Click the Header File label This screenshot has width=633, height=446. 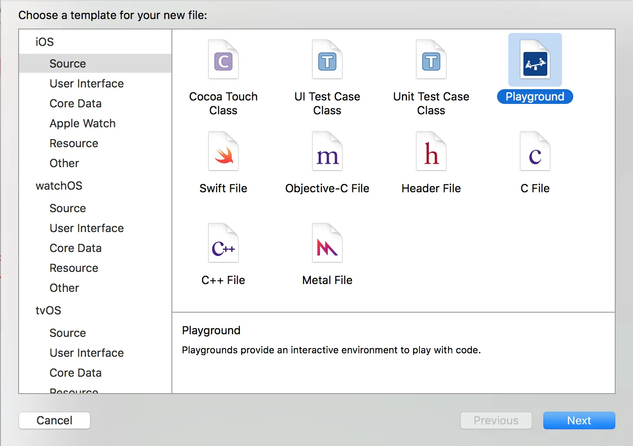[x=431, y=188]
